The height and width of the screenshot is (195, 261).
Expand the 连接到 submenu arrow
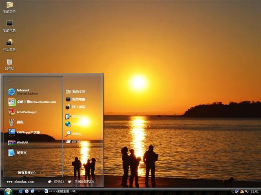coord(97,124)
